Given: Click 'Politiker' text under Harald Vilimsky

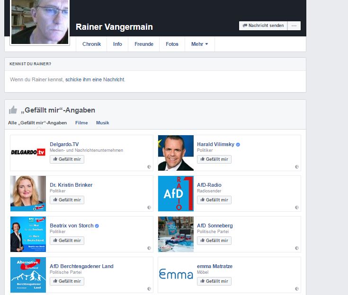Looking at the screenshot, I should [x=205, y=150].
